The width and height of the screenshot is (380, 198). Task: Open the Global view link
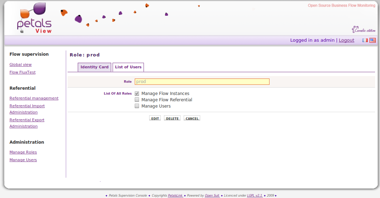point(20,64)
